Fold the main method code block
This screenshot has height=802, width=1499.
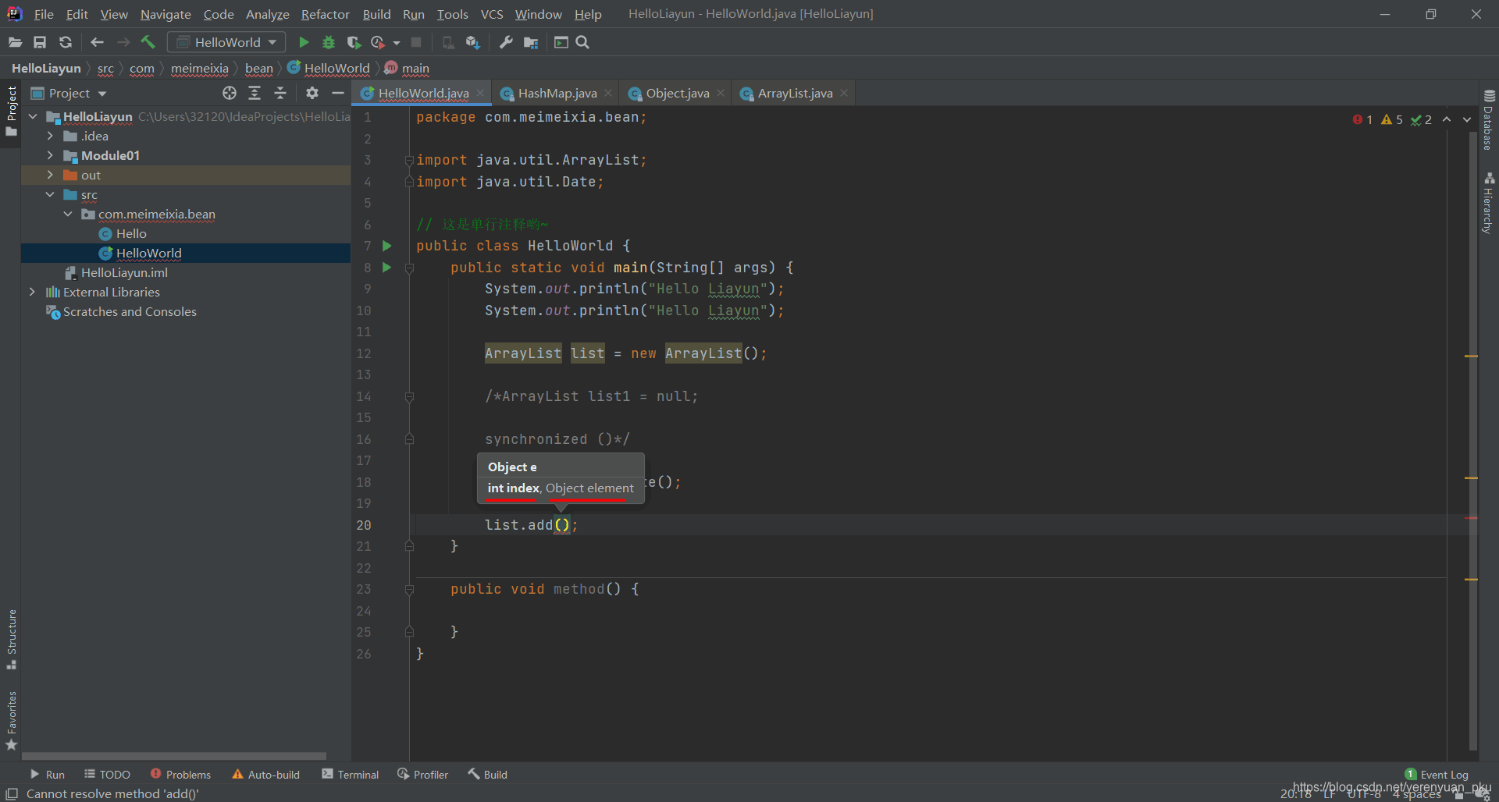tap(408, 268)
